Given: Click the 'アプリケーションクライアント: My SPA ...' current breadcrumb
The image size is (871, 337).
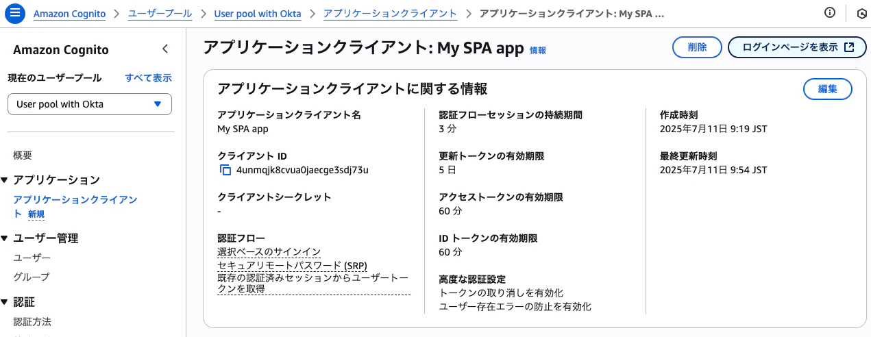Looking at the screenshot, I should (572, 14).
